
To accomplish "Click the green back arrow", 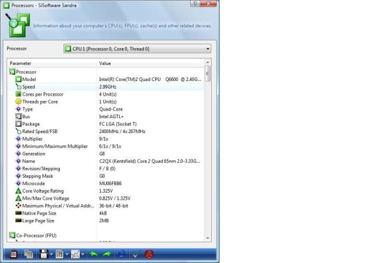I will pos(94,254).
